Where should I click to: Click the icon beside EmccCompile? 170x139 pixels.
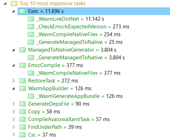[x=22, y=65]
